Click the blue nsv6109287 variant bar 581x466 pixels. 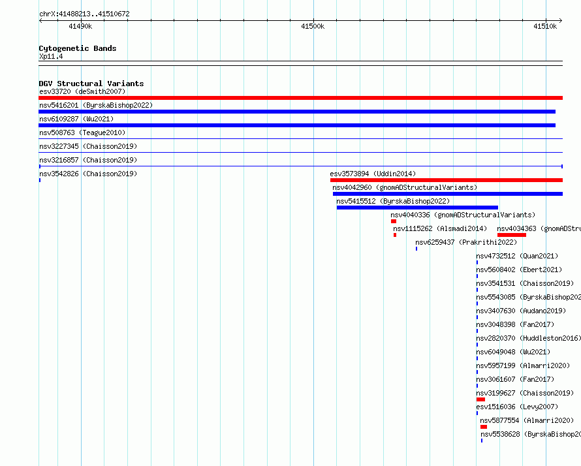[297, 125]
